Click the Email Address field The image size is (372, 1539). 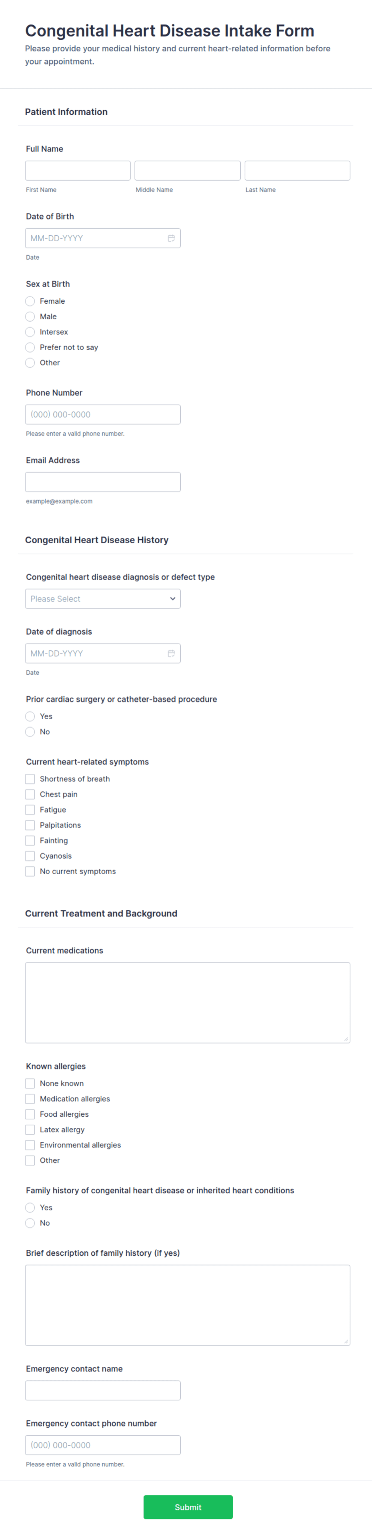pos(102,482)
